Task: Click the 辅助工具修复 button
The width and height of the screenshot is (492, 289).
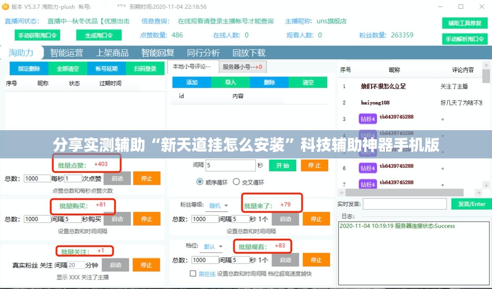Action: tap(465, 23)
